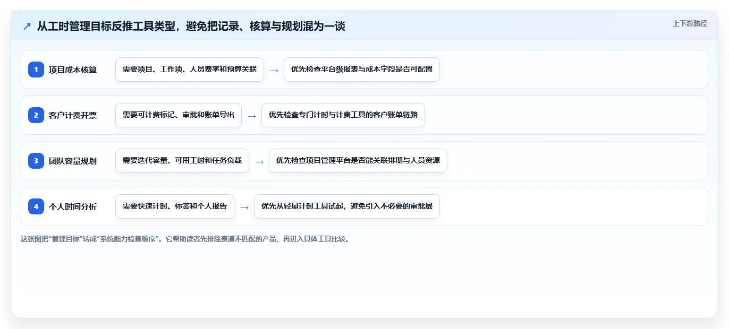The image size is (729, 329).
Task: Select the box 需要迭代容量、可用工时和任务负载
Action: [182, 161]
